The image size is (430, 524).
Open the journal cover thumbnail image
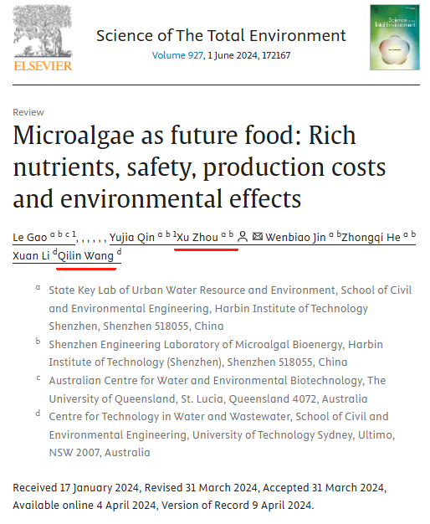click(395, 37)
